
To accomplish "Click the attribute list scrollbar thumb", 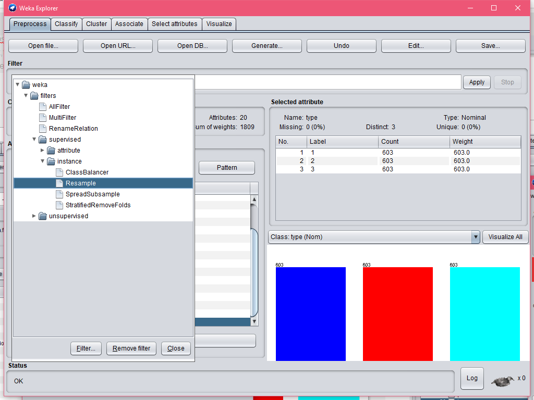I will 254,272.
